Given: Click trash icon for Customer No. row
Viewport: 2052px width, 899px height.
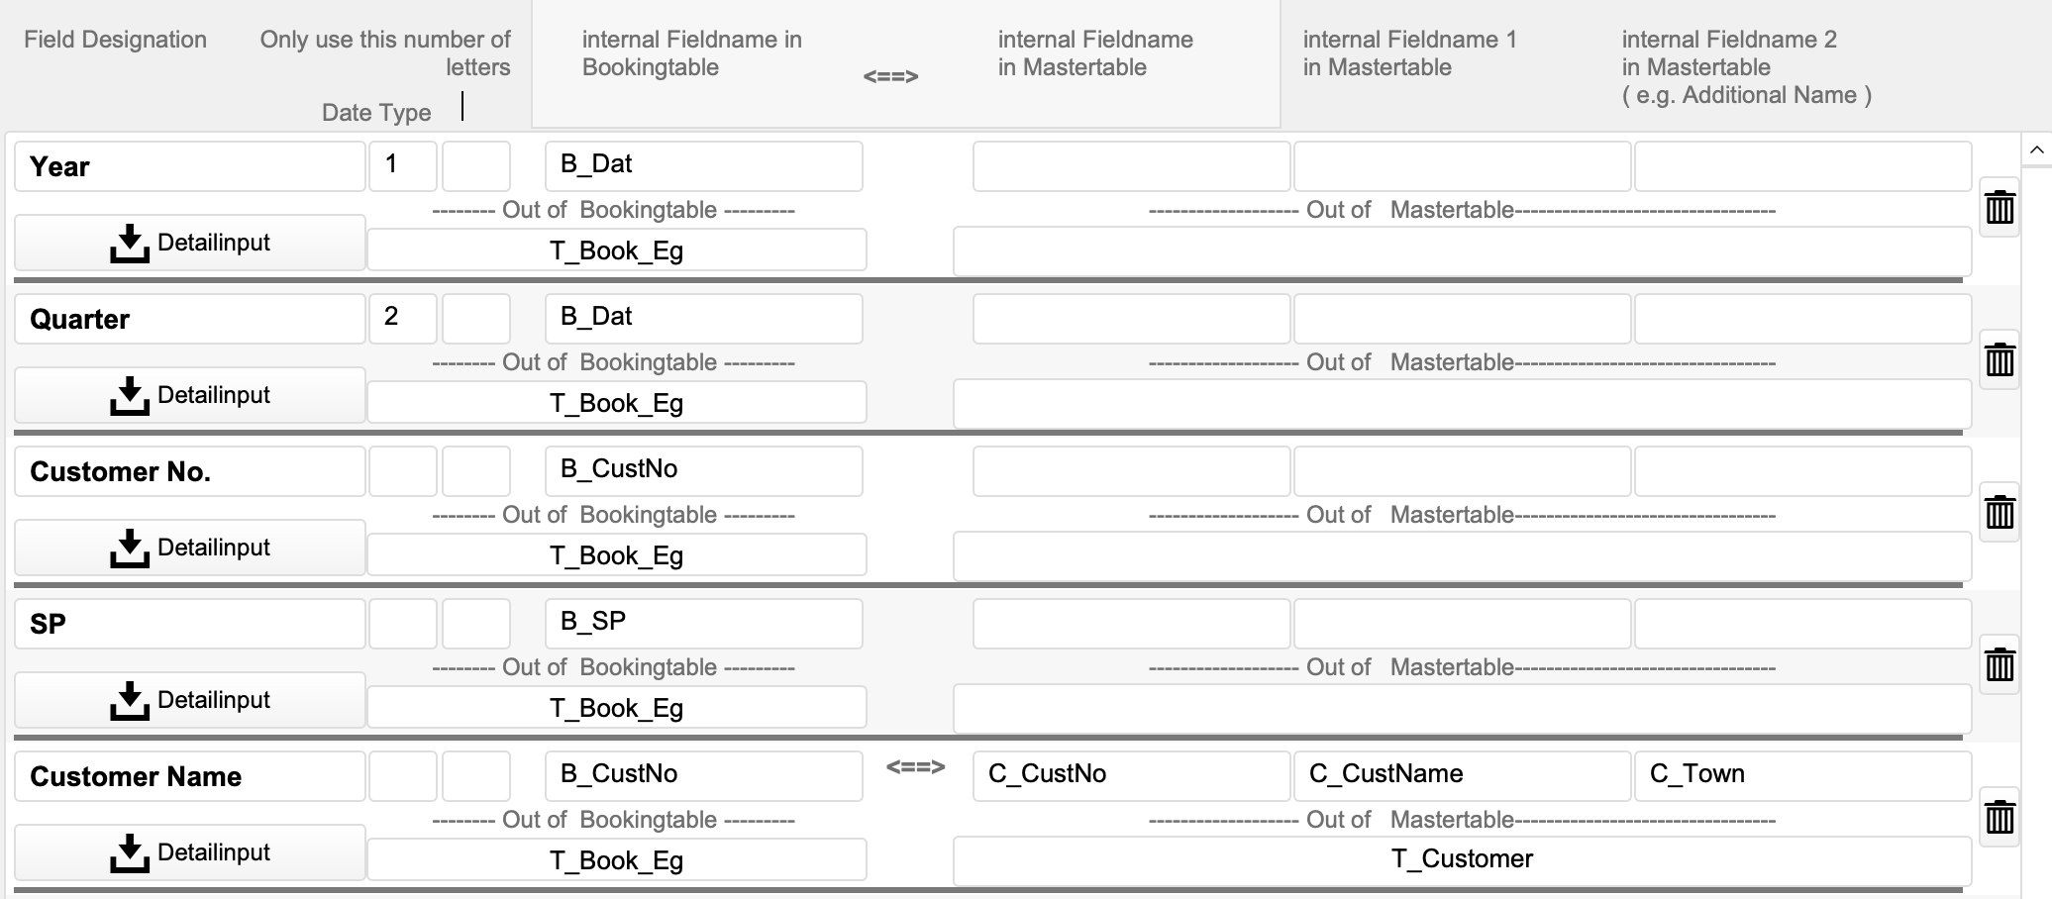Looking at the screenshot, I should 1999,513.
